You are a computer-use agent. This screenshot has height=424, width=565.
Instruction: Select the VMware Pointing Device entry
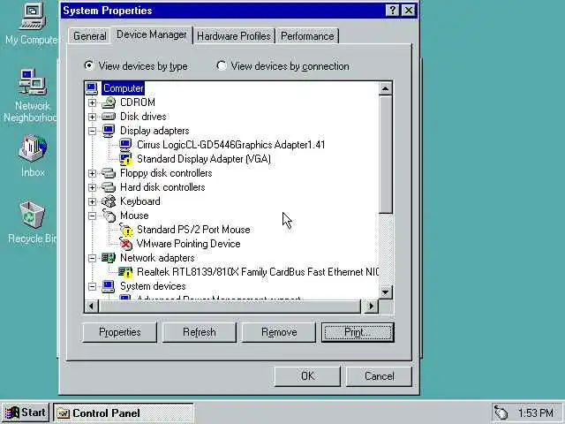pos(188,244)
